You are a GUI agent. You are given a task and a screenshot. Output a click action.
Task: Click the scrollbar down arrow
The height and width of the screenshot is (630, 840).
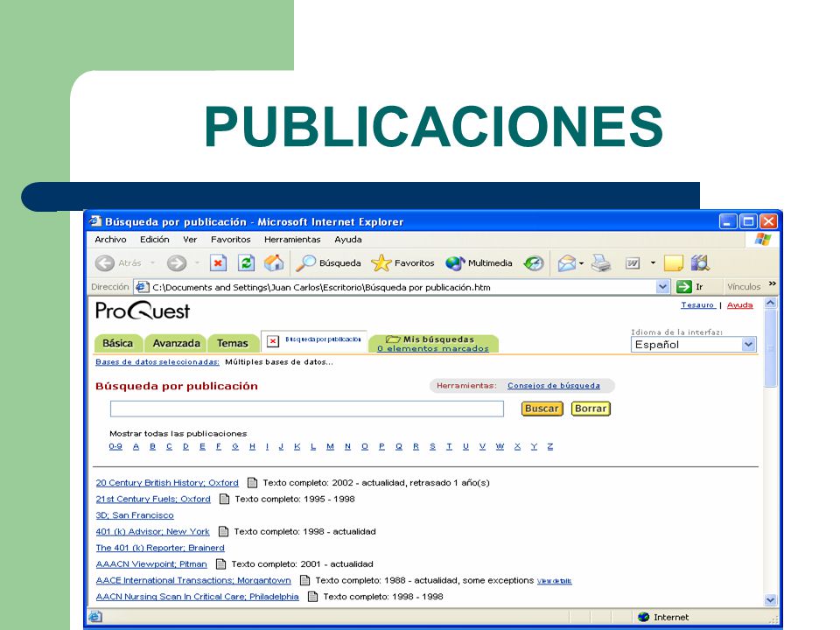coord(770,600)
